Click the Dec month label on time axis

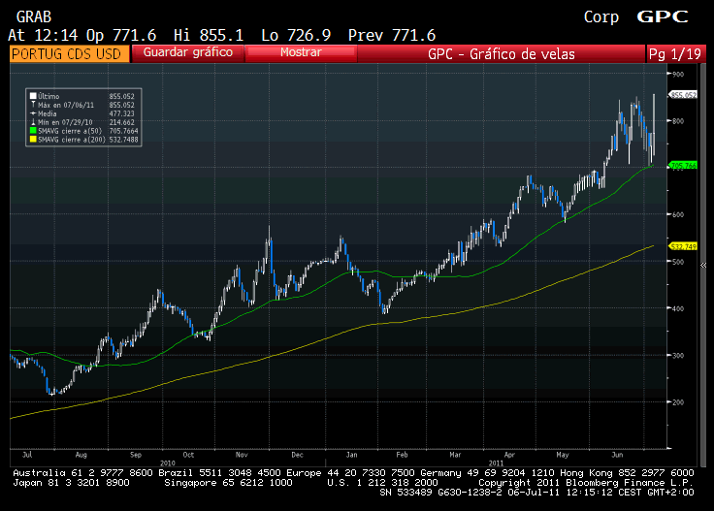tap(298, 455)
